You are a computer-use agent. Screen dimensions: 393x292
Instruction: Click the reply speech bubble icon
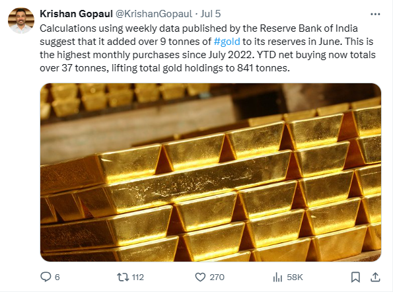point(46,277)
